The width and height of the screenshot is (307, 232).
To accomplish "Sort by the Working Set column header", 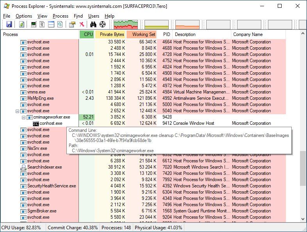I will pyautogui.click(x=141, y=34).
